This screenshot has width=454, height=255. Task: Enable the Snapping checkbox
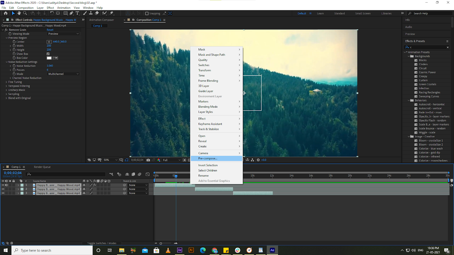(x=146, y=13)
